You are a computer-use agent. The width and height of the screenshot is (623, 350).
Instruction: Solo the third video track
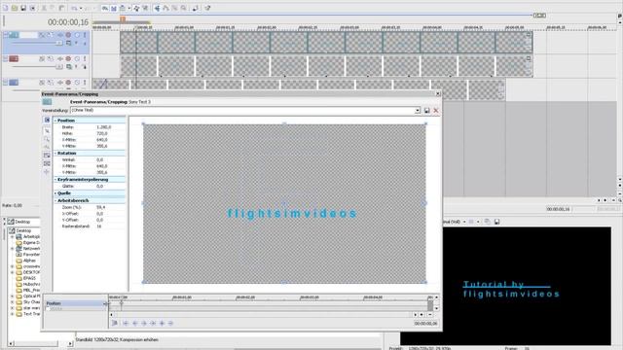pos(85,83)
